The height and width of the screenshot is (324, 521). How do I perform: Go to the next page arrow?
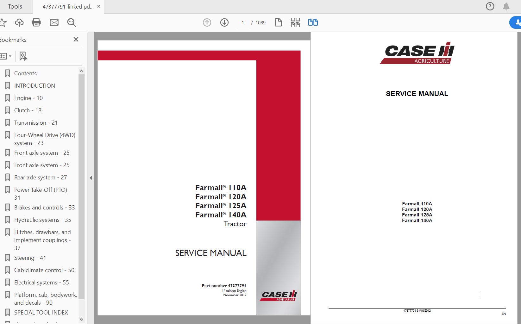pyautogui.click(x=224, y=22)
